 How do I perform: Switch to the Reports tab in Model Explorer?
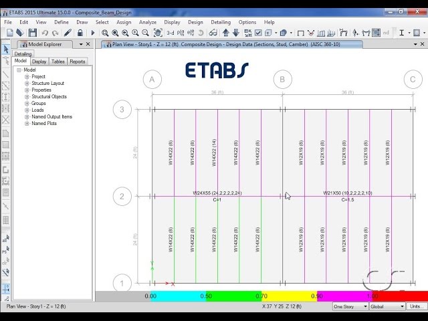[78, 62]
